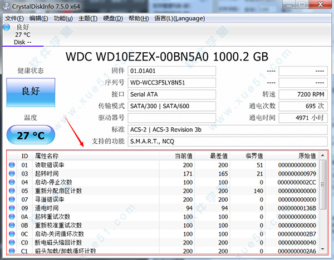
Task: Click the 良好 health status button
Action: [x=31, y=92]
